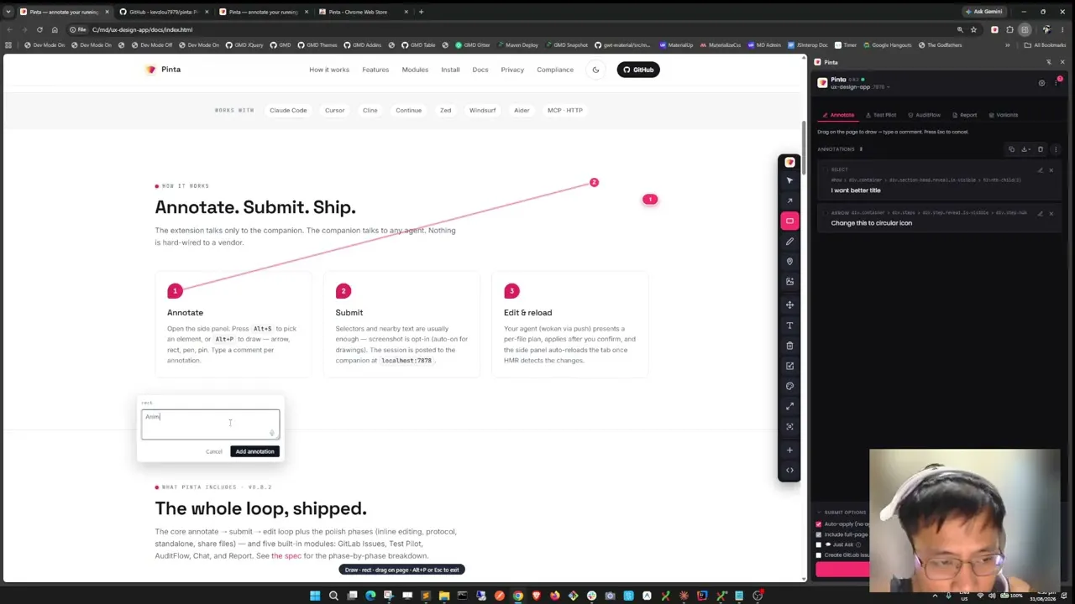This screenshot has width=1075, height=604.
Task: Click the diagonal expand arrows tool
Action: point(789,406)
